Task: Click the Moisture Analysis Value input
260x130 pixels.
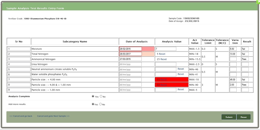Action: (x=166, y=49)
